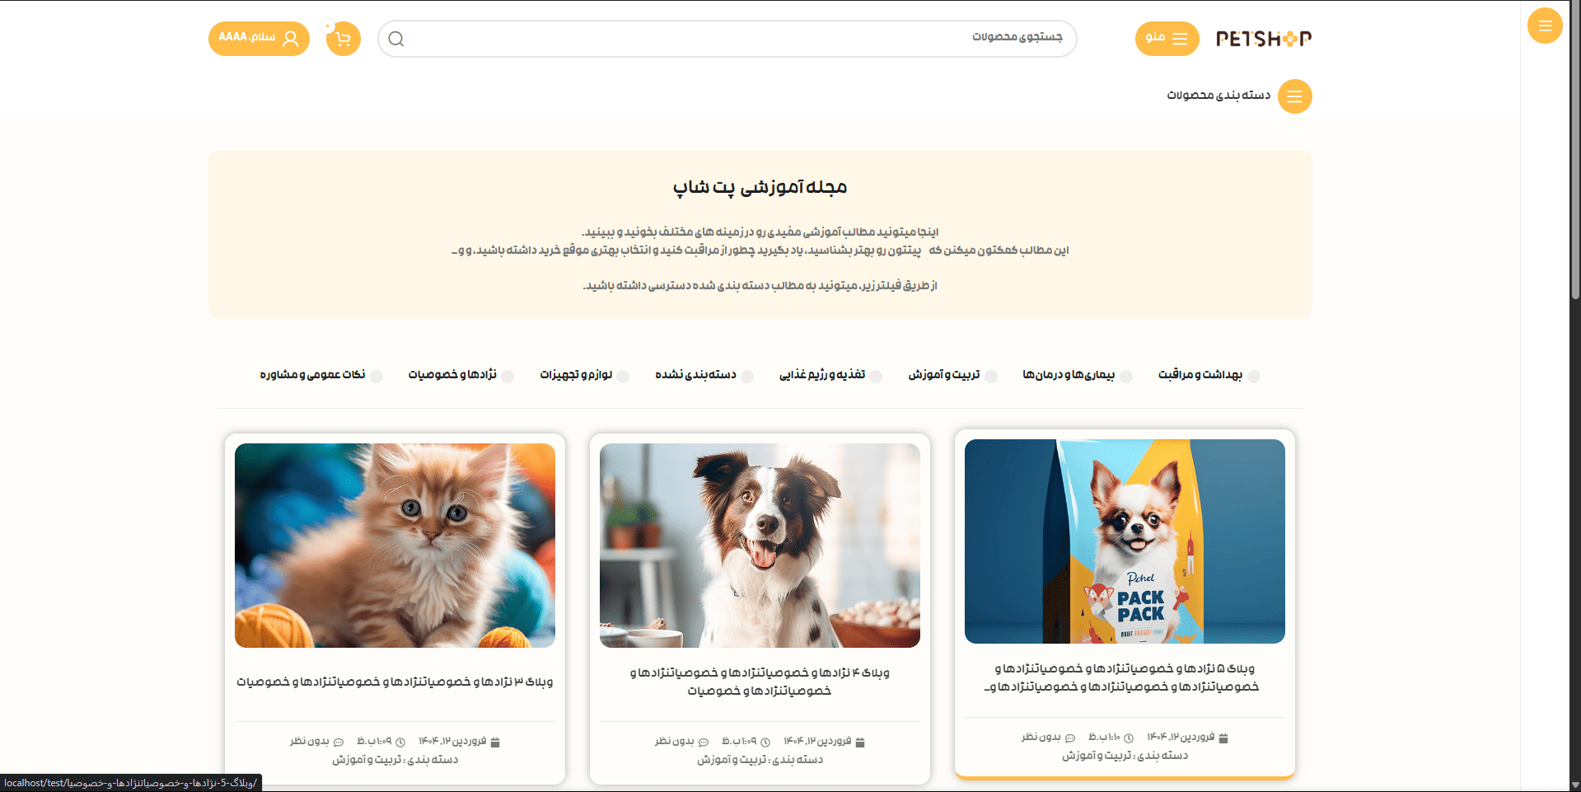Open the وبلاگ ۳ blog post title link
1581x792 pixels.
(395, 682)
